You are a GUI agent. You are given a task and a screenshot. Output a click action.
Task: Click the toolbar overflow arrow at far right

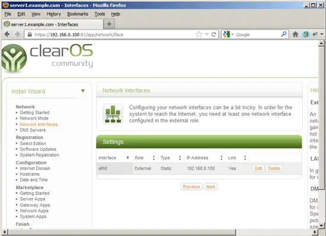coord(322,34)
